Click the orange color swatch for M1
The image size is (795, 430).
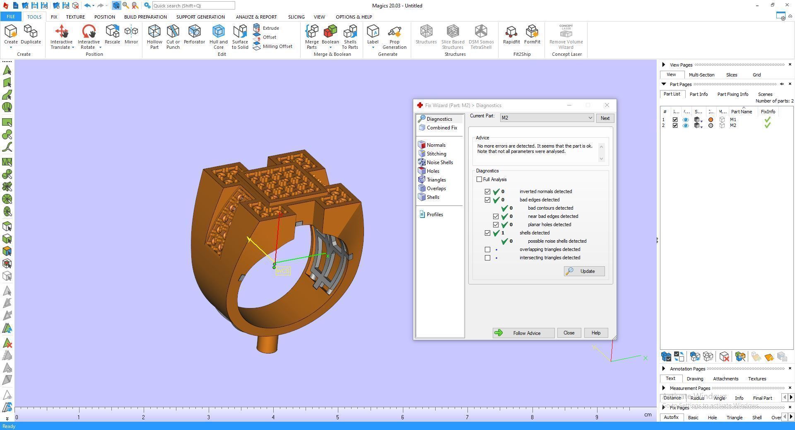[x=711, y=120]
